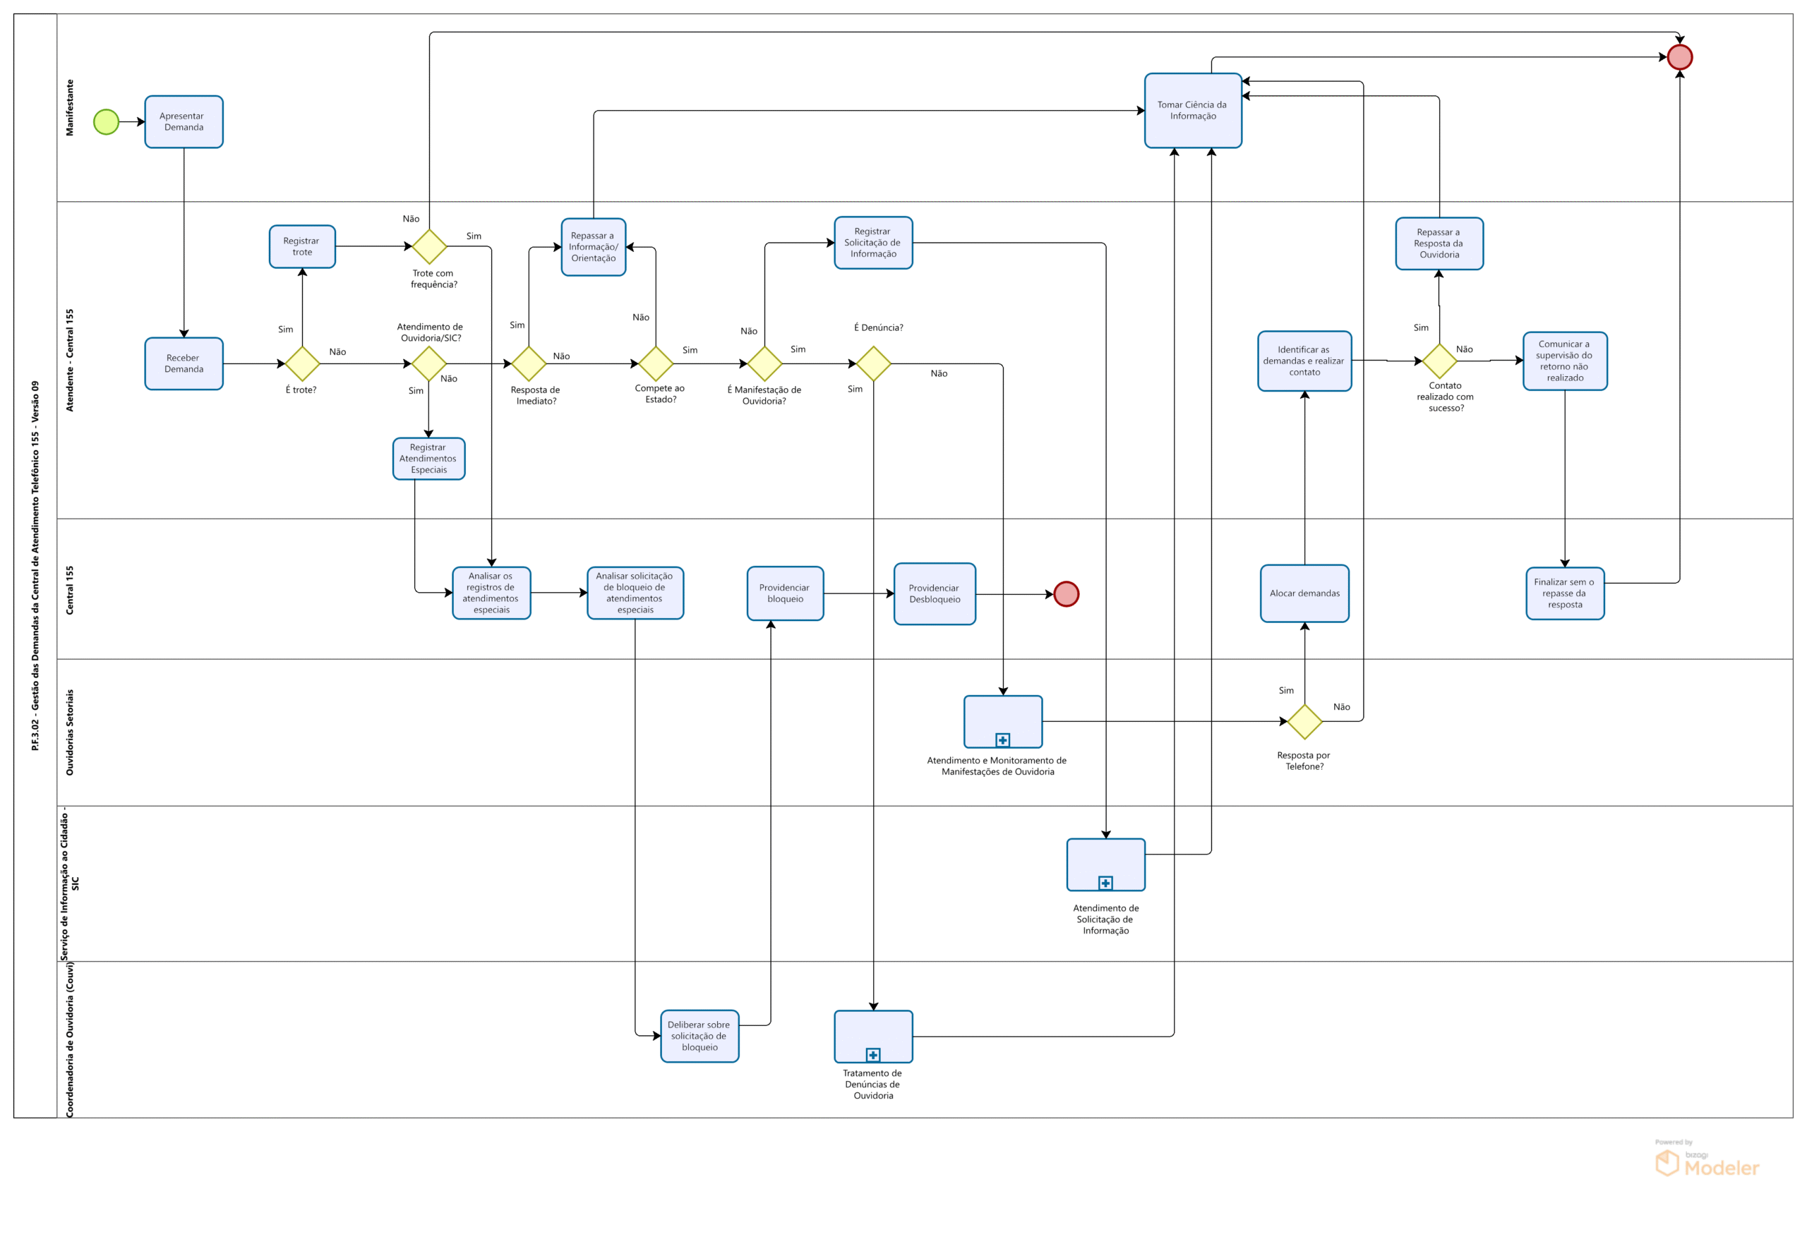Expand the Tratamento de Denúncias subprocess plus marker
The width and height of the screenshot is (1807, 1244).
click(x=873, y=1055)
